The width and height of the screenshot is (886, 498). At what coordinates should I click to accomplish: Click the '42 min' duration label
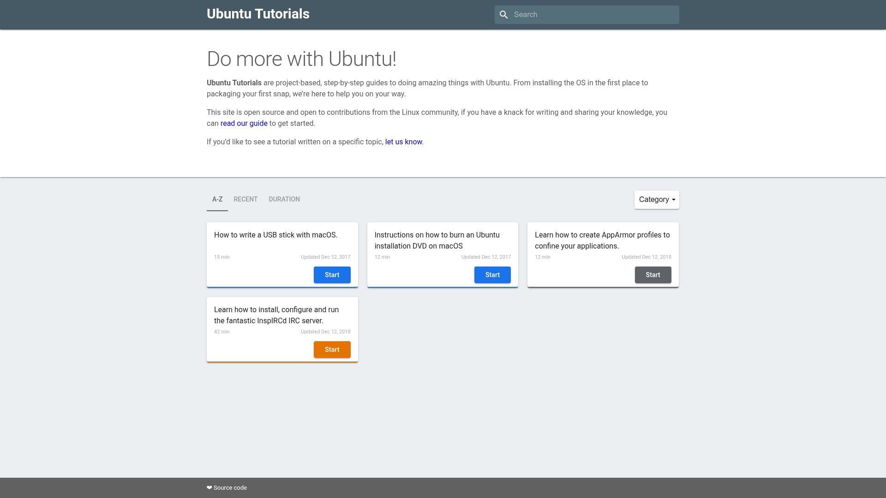[x=222, y=332]
